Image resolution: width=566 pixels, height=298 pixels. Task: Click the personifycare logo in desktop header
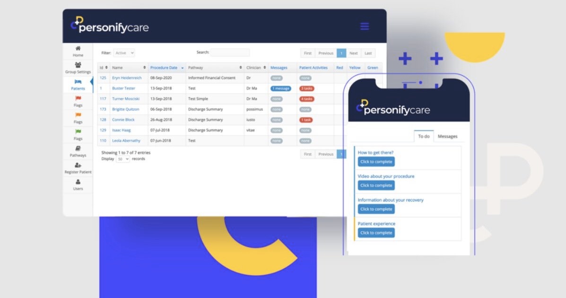pyautogui.click(x=110, y=25)
